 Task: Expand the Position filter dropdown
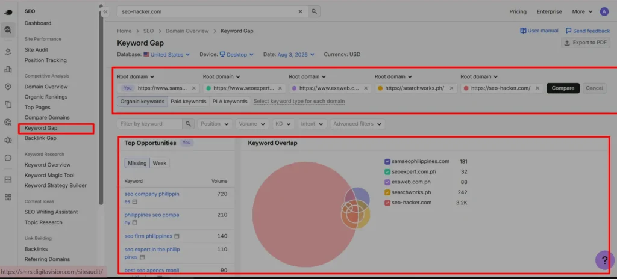pyautogui.click(x=215, y=124)
